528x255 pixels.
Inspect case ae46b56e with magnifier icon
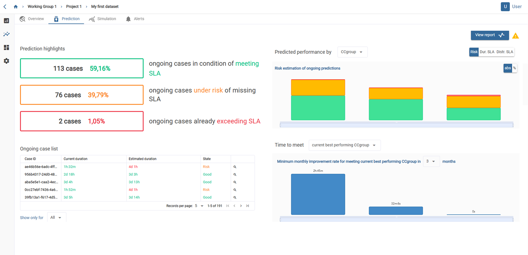[235, 167]
